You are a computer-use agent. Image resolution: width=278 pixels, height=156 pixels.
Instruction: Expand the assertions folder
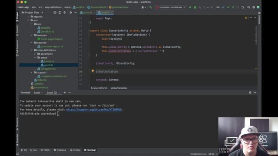35,54
